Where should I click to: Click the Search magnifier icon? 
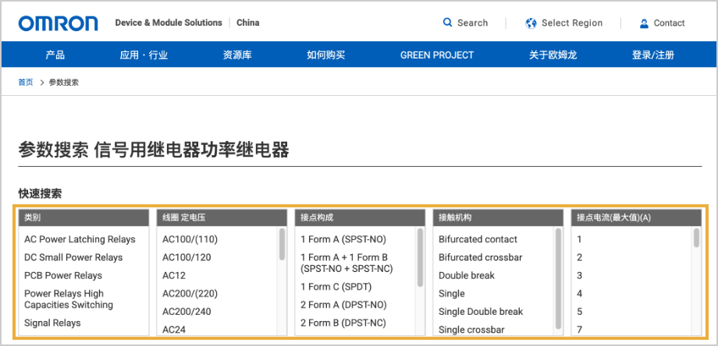(447, 23)
